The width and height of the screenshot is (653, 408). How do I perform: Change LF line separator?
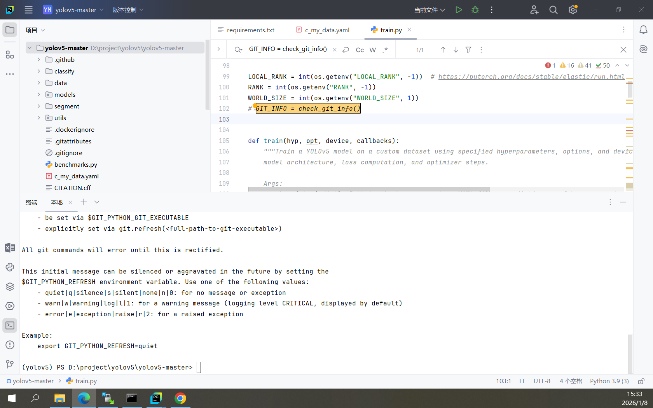pos(522,381)
